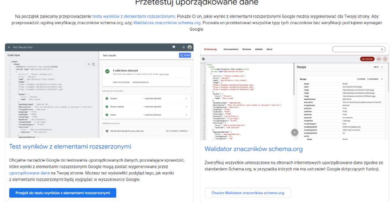Click the green checkmark next to Recipes

point(106,99)
